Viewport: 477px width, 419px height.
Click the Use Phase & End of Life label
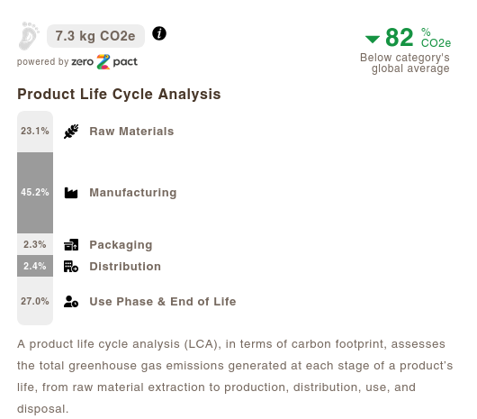(x=163, y=302)
